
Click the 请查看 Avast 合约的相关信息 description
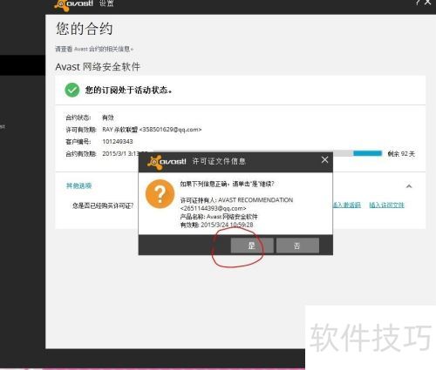[94, 49]
